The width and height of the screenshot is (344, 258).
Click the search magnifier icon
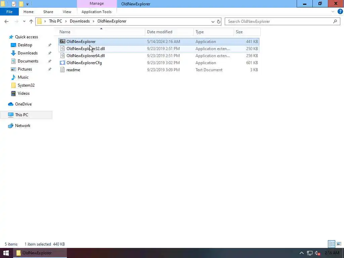click(335, 21)
